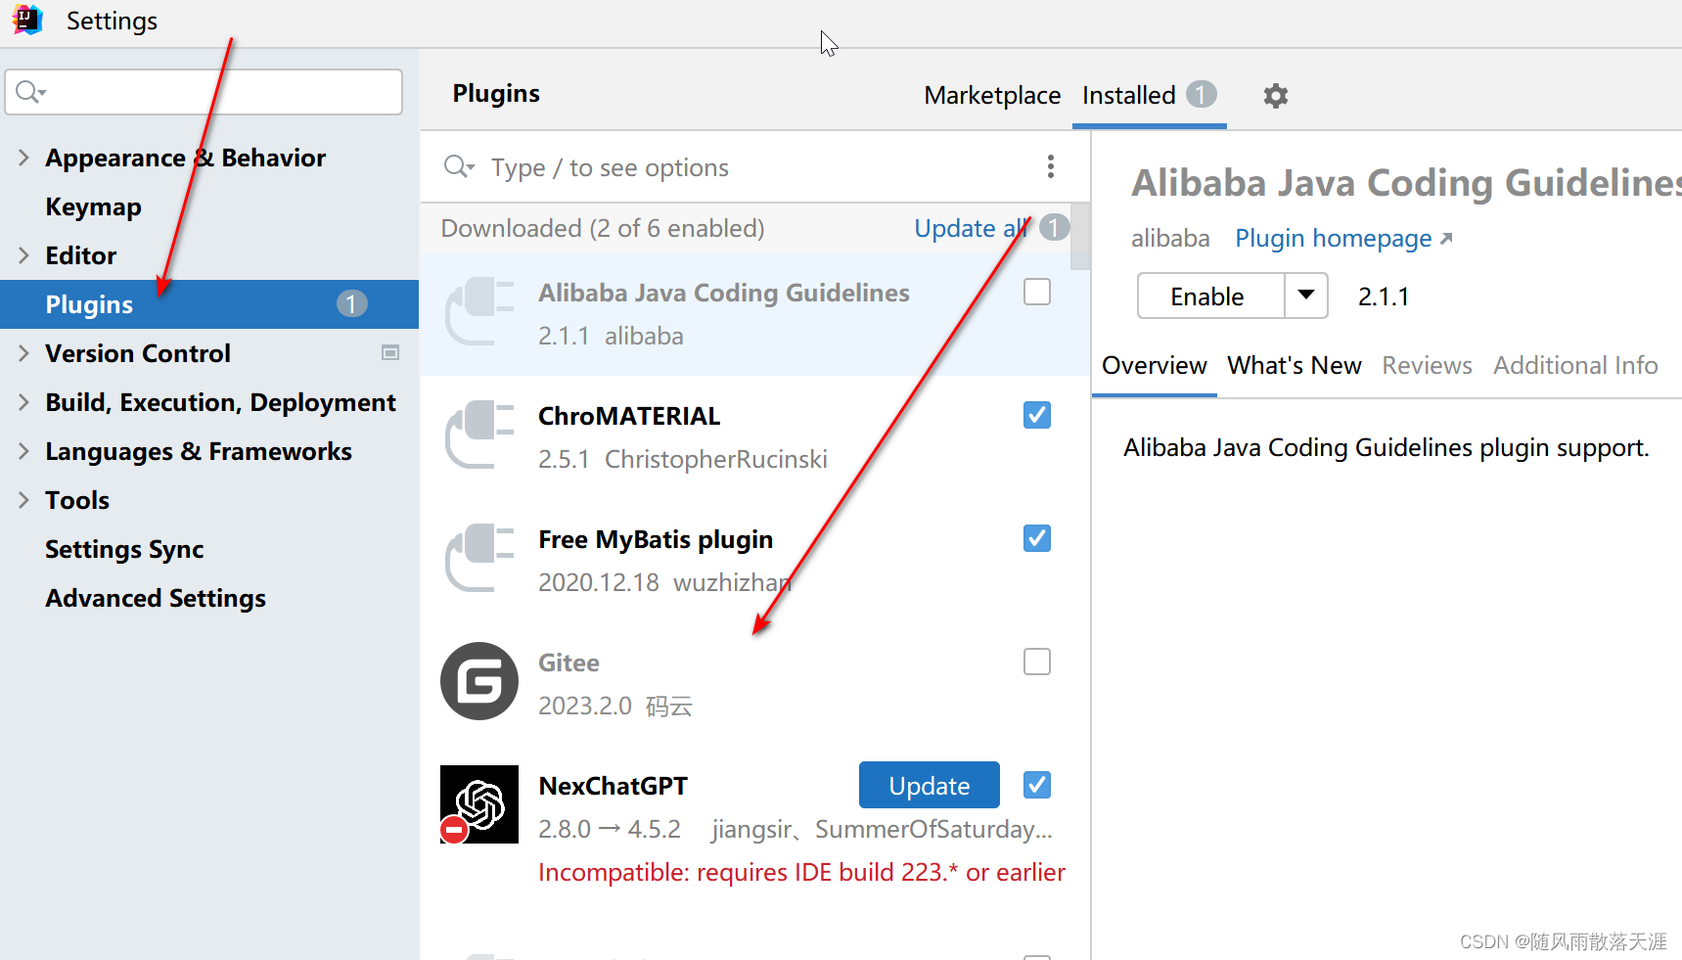Click the plugin search magnifier icon

pyautogui.click(x=458, y=166)
